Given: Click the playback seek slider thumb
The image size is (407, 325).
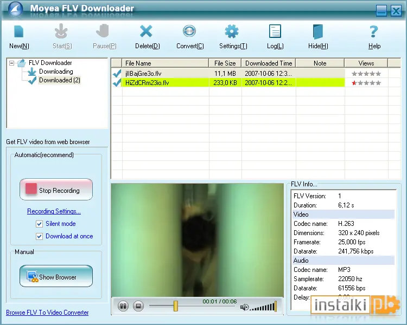Looking at the screenshot, I should (176, 306).
